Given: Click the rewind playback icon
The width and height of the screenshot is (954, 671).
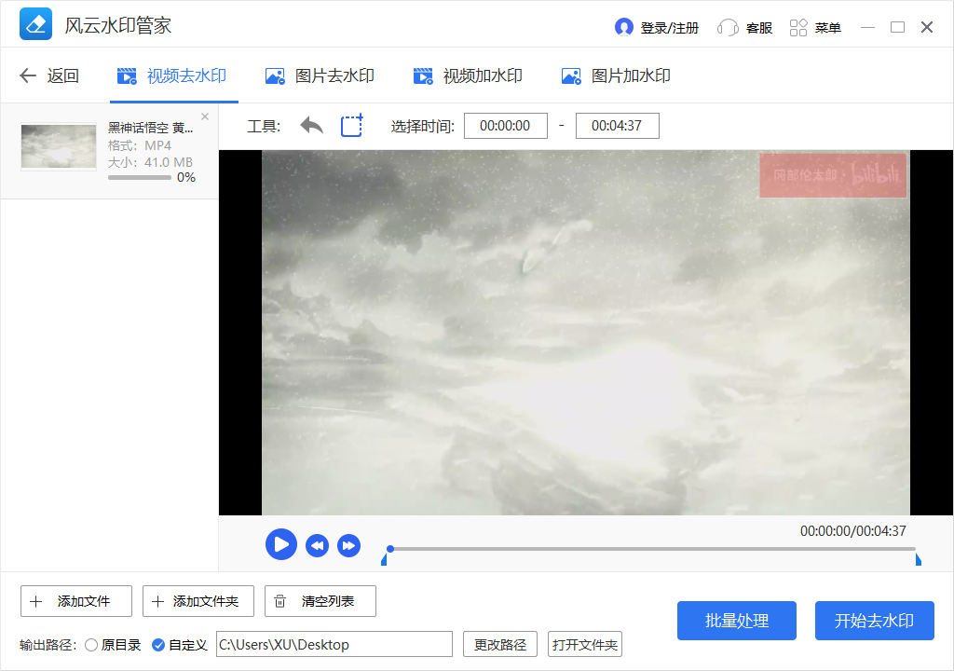Looking at the screenshot, I should pyautogui.click(x=317, y=544).
